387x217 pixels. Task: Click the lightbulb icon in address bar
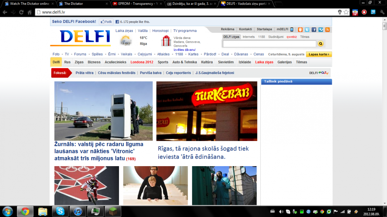coord(340,12)
